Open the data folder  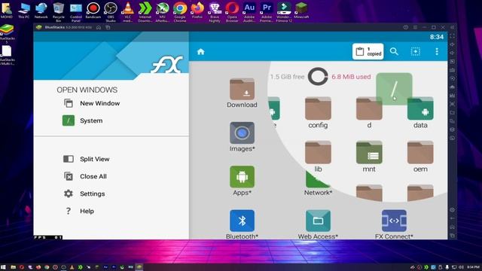point(420,112)
